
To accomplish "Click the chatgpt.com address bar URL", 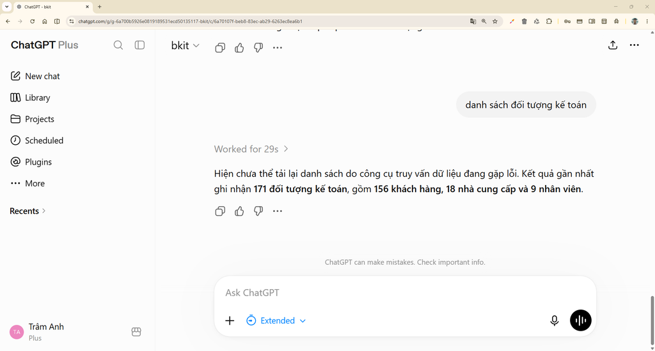I will pos(190,21).
